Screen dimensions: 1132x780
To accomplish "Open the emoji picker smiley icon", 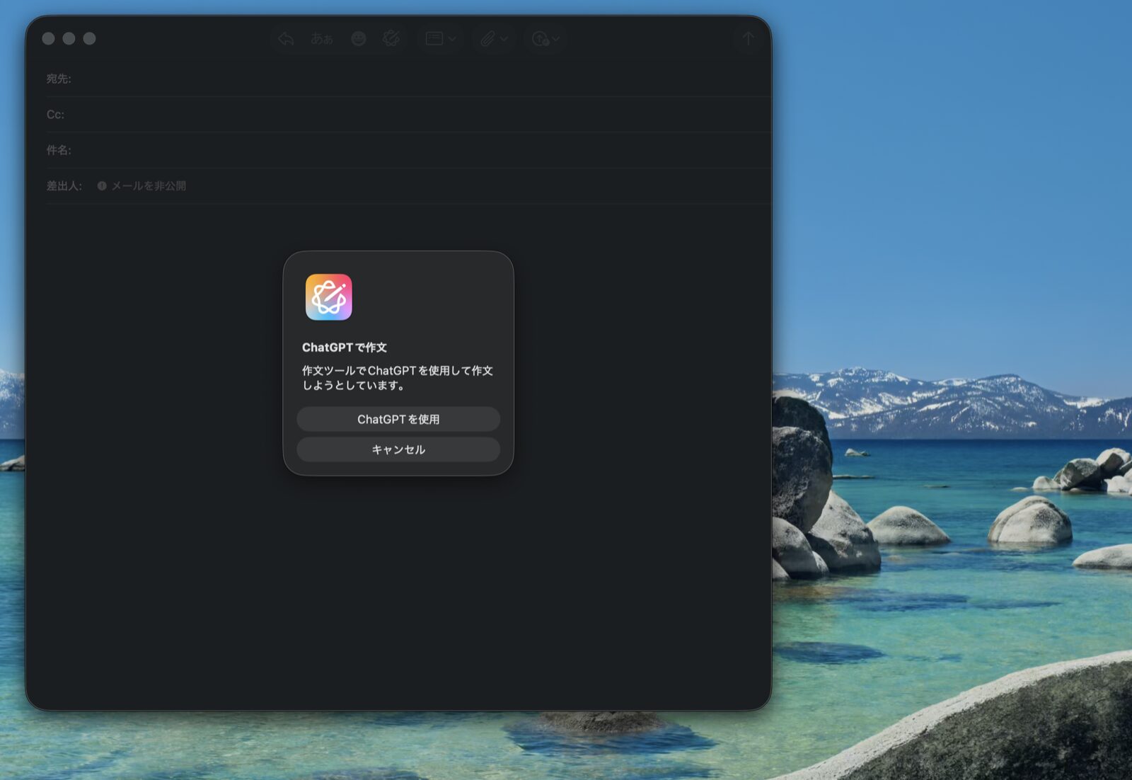I will point(359,38).
